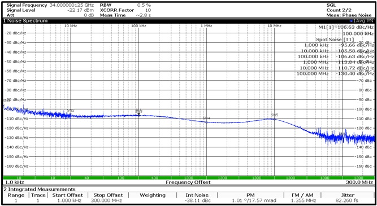Click the Signal Frequency value 34.000000125 GHz

72,5
